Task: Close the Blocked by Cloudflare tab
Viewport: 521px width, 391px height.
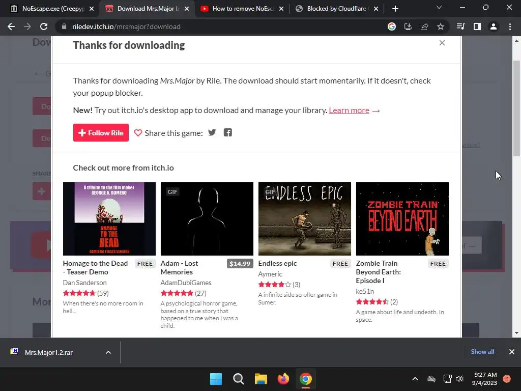Action: [376, 9]
